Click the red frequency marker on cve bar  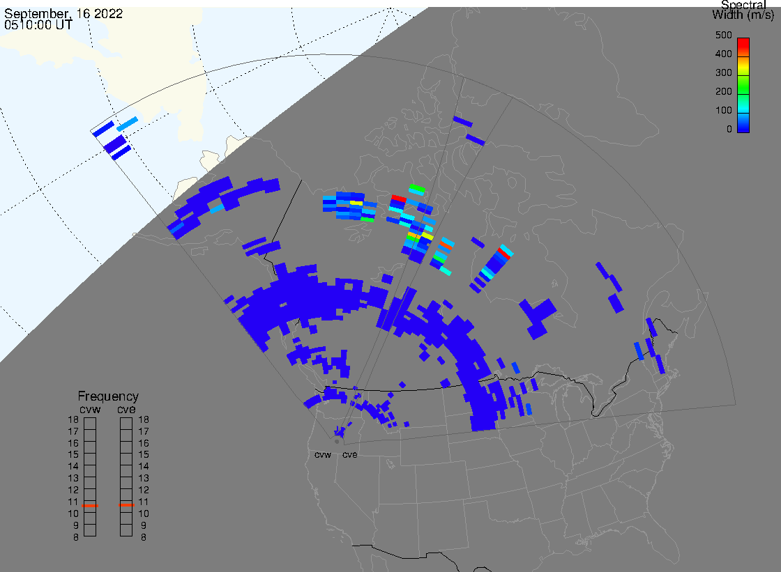pyautogui.click(x=126, y=505)
